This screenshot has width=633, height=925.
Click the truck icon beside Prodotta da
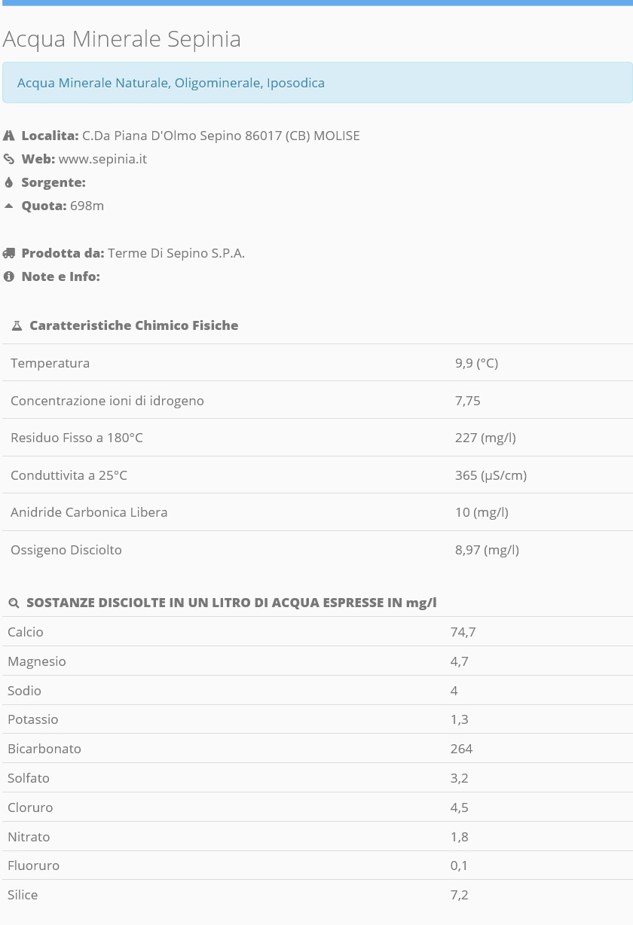tap(9, 253)
